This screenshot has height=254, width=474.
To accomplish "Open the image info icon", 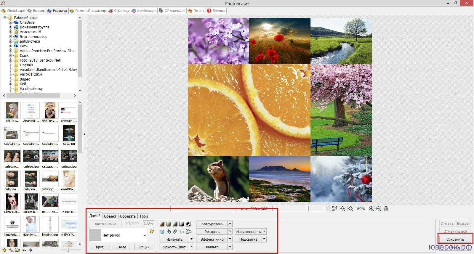I will tap(386, 209).
